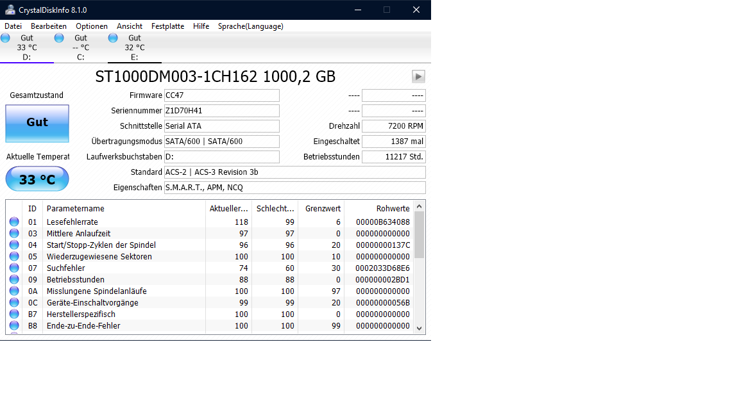
Task: Click the Seriennummer field Z1D70H41
Action: tap(221, 111)
